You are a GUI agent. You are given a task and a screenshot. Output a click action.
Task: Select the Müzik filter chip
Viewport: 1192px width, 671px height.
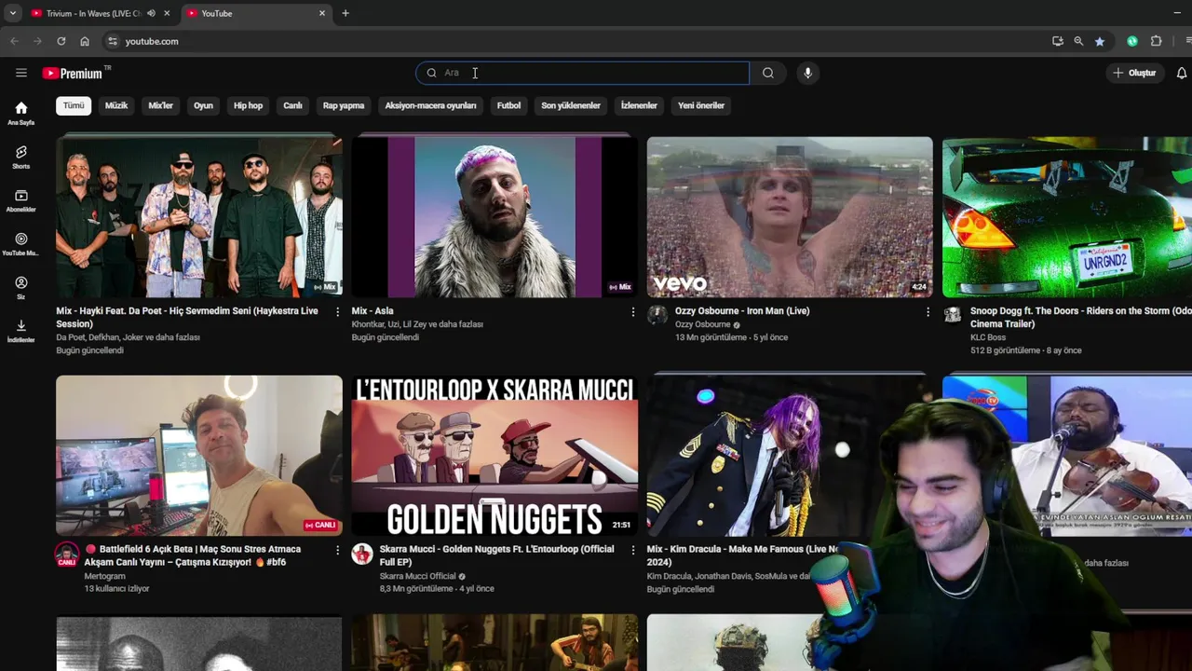116,105
